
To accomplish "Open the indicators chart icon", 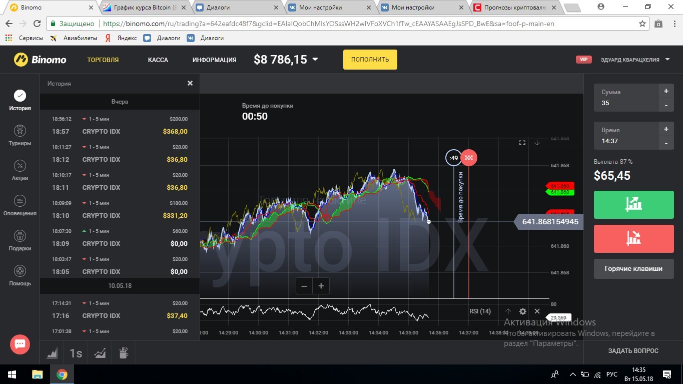I will [100, 353].
